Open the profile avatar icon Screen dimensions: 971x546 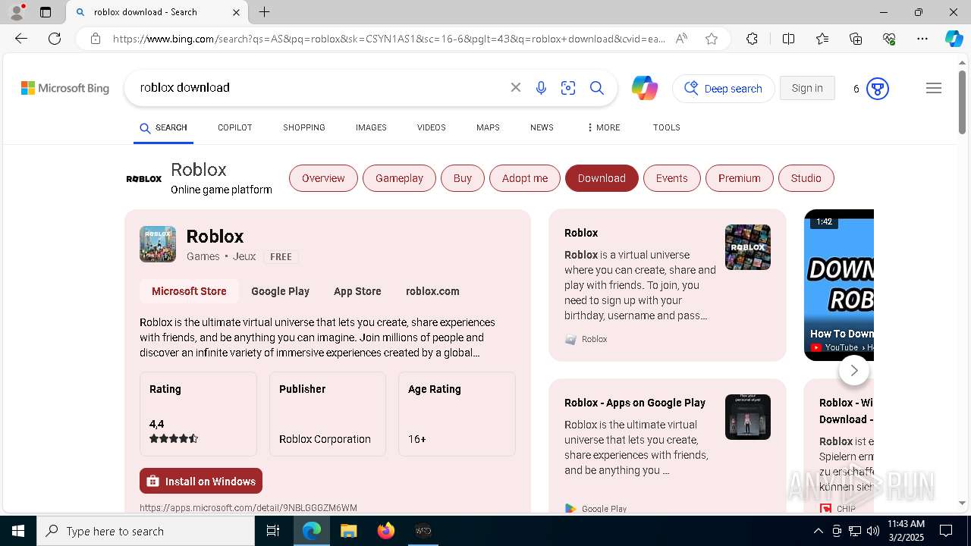[17, 12]
